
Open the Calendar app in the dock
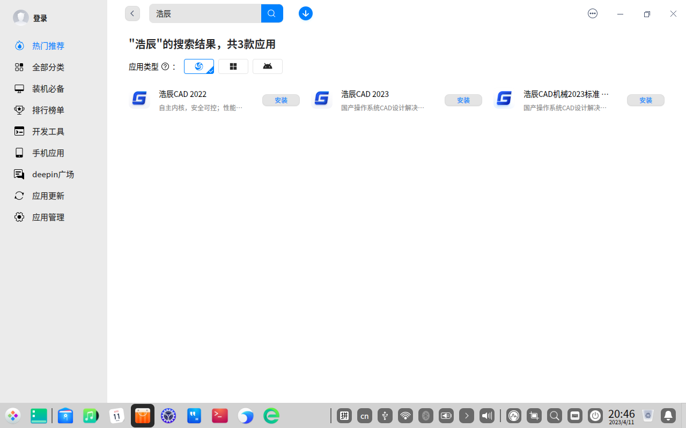116,415
